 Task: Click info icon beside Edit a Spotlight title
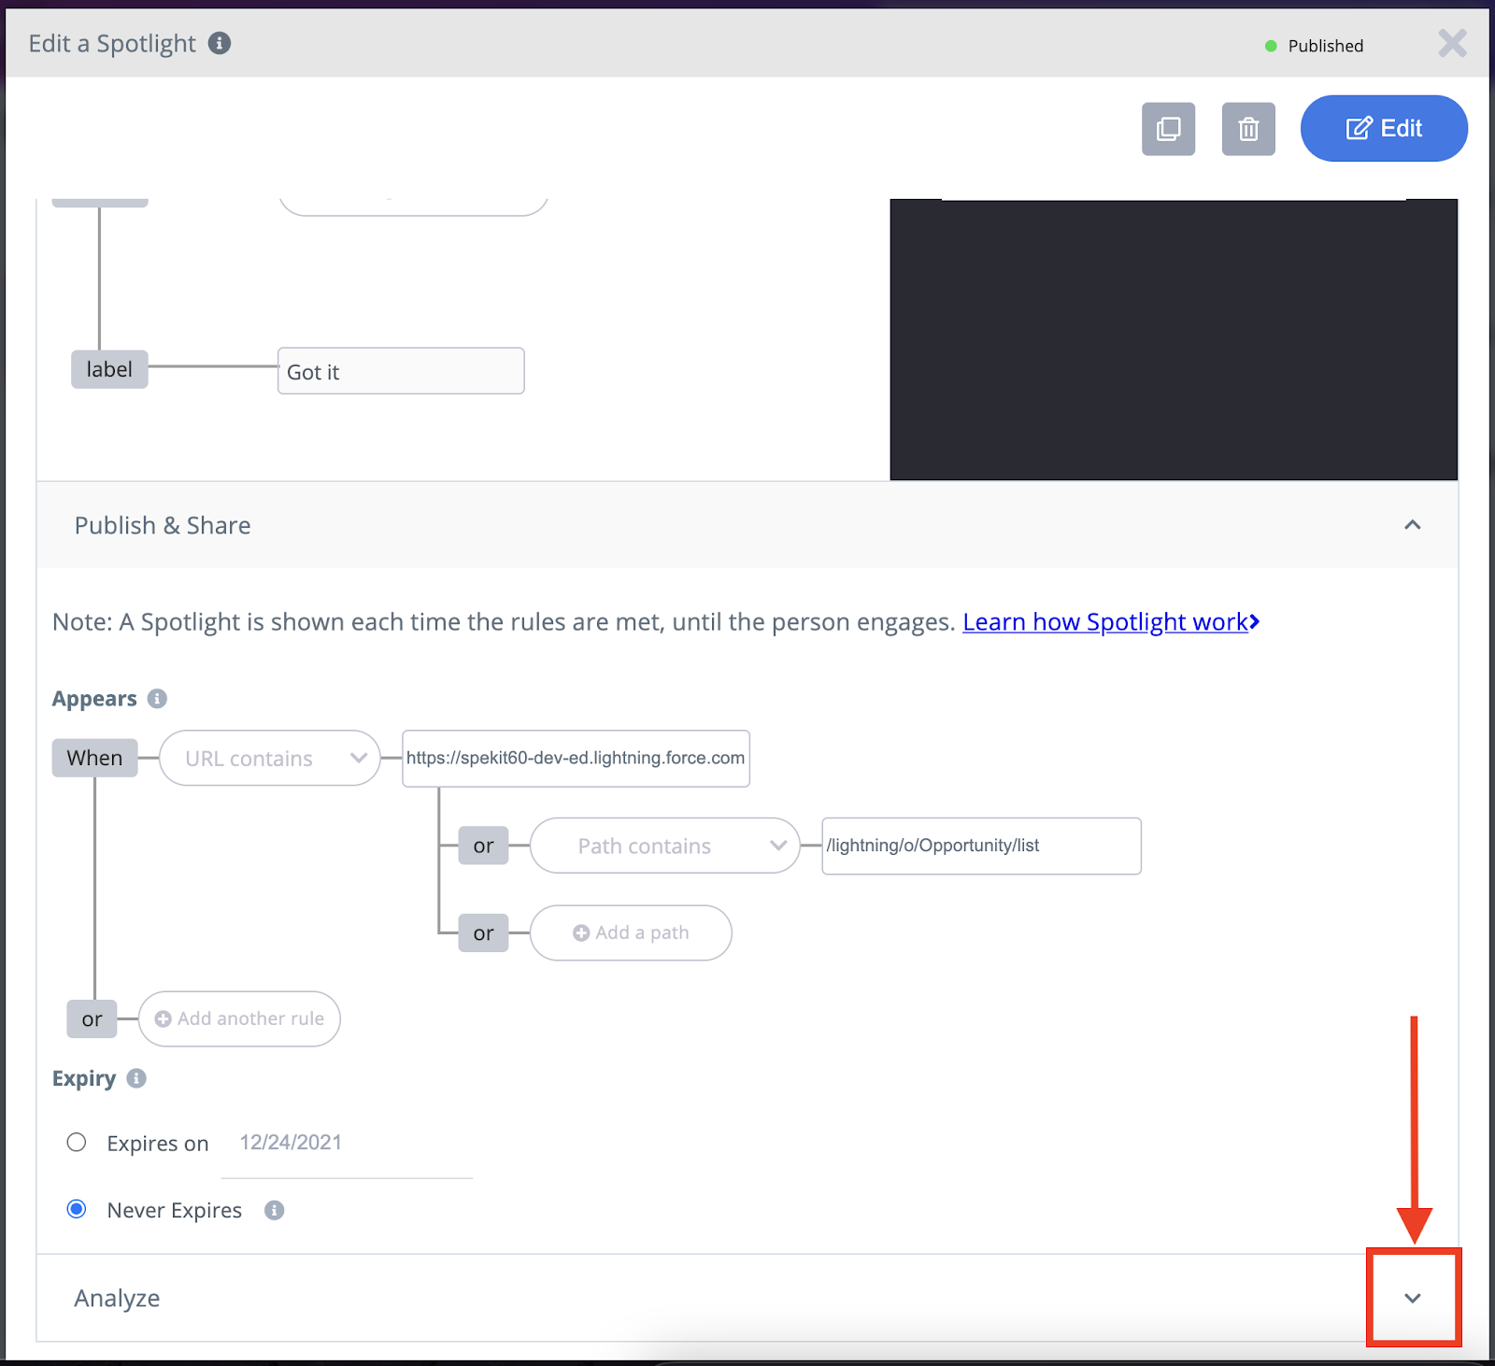pos(220,43)
